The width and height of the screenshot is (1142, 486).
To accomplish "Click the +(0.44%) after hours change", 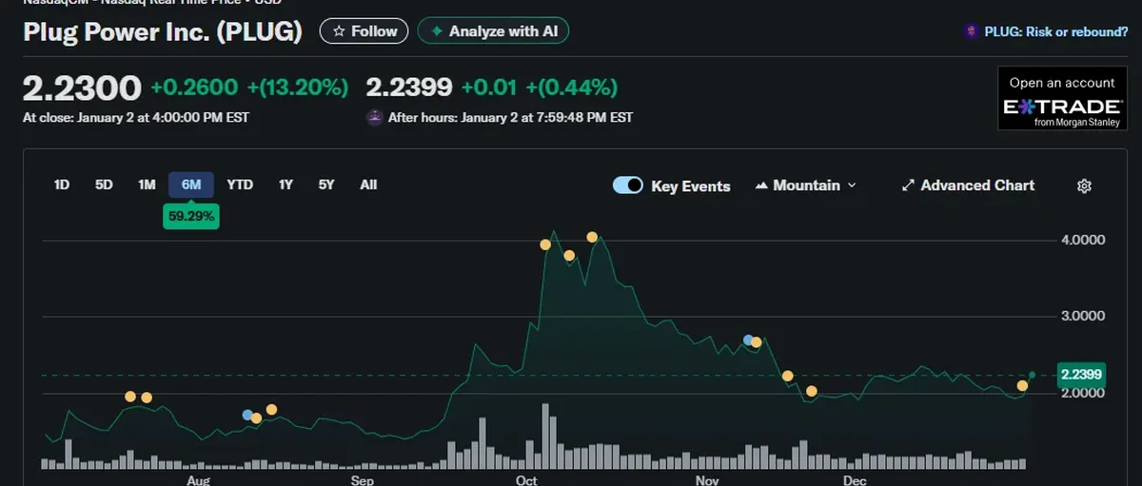I will tap(571, 88).
